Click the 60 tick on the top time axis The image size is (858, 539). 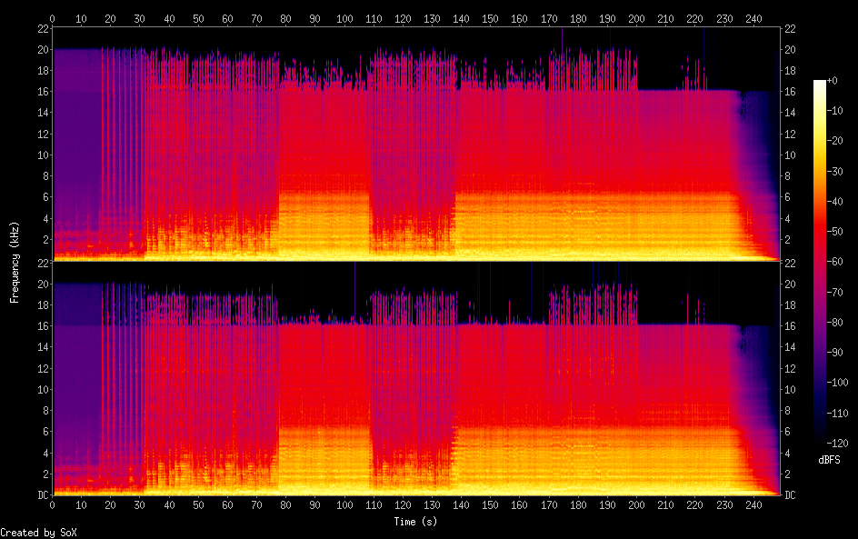227,18
